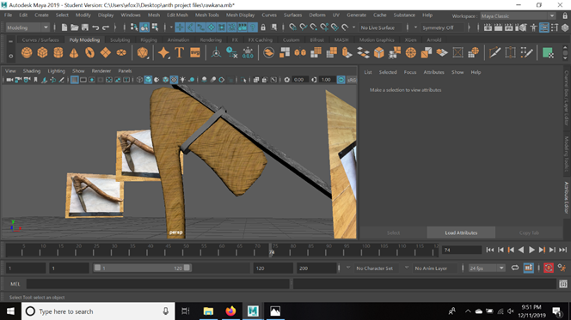The height and width of the screenshot is (320, 571).
Task: Create a polygon torus from the shelf
Action: click(89, 53)
